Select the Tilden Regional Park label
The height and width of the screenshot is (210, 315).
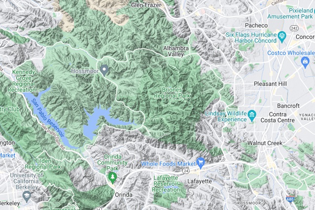click(x=43, y=164)
